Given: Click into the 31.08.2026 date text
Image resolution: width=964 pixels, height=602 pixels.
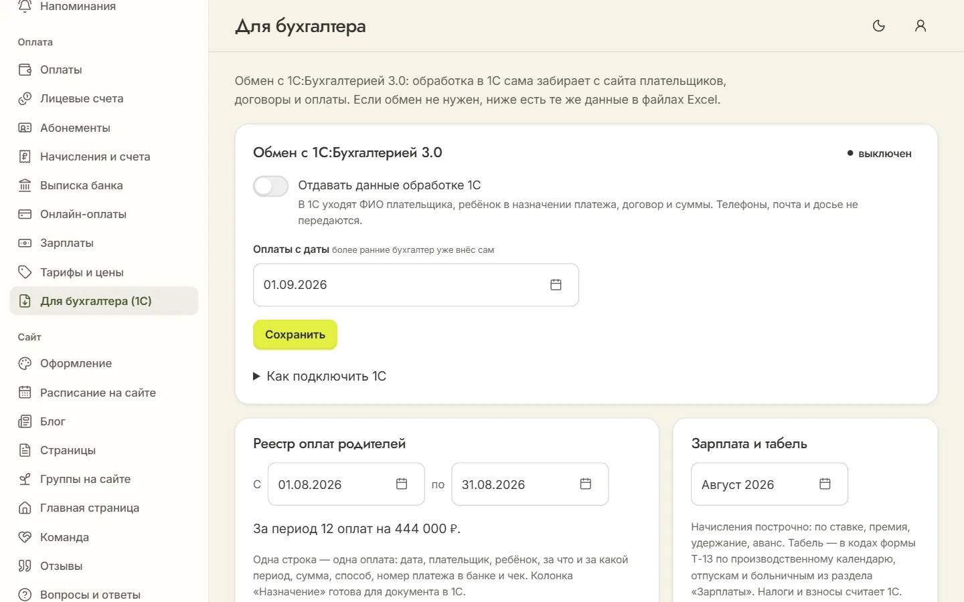Looking at the screenshot, I should pyautogui.click(x=493, y=484).
